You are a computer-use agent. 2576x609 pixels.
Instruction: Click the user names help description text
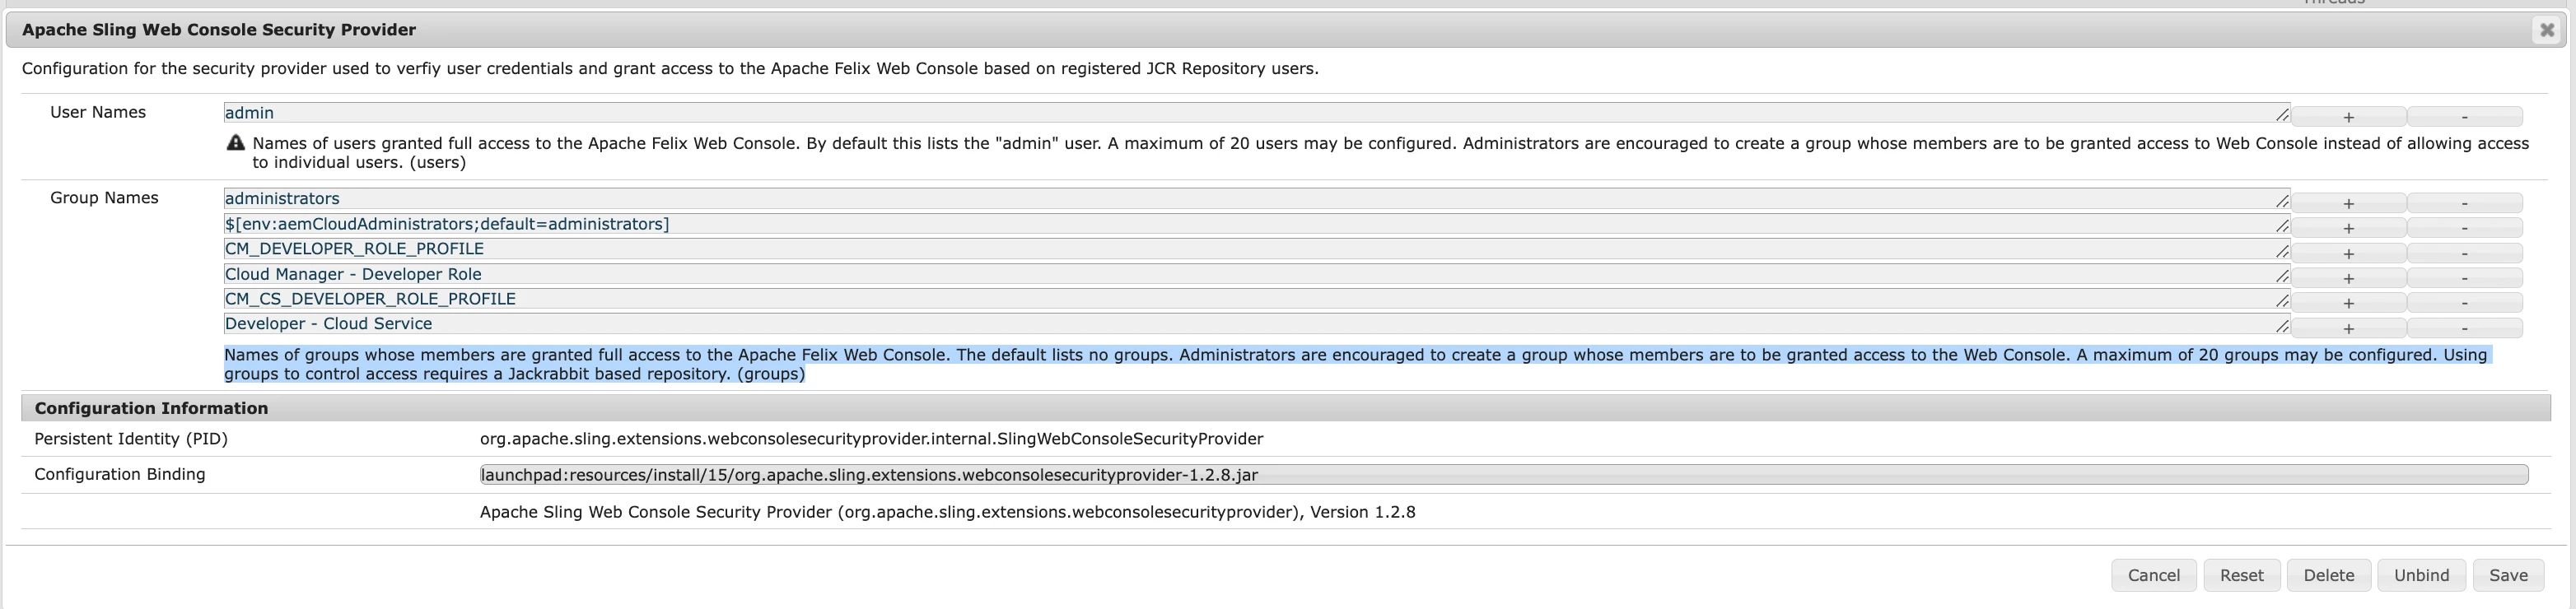click(1390, 153)
